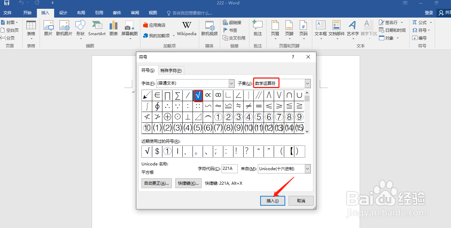Insert online video (联机视频)

[209, 29]
